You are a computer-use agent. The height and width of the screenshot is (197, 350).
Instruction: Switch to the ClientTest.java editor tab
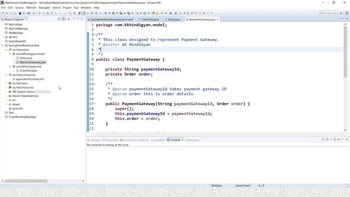[149, 20]
